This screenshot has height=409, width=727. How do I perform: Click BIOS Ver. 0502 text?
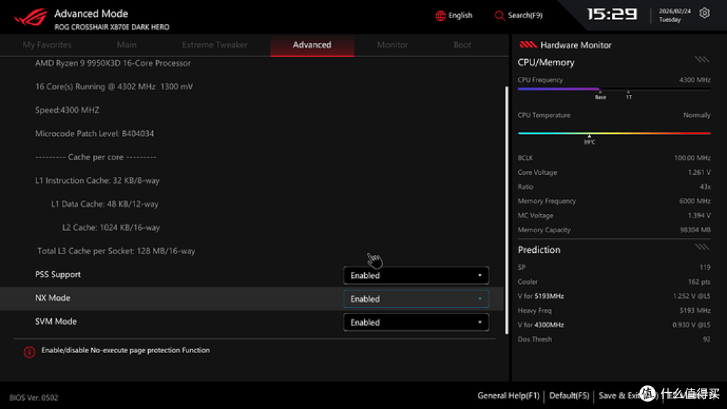34,398
